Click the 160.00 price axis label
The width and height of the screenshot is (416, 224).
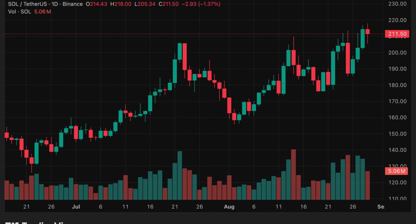click(x=397, y=117)
